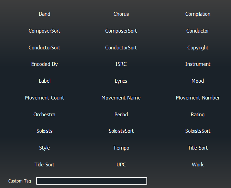Choose the Chorus tag option
The width and height of the screenshot is (231, 188).
point(121,14)
